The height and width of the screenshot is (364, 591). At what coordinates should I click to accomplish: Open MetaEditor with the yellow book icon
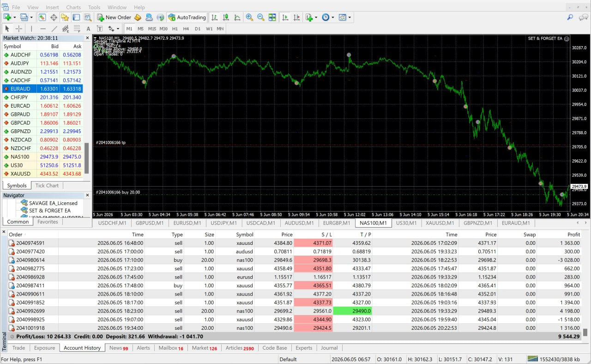click(x=138, y=17)
